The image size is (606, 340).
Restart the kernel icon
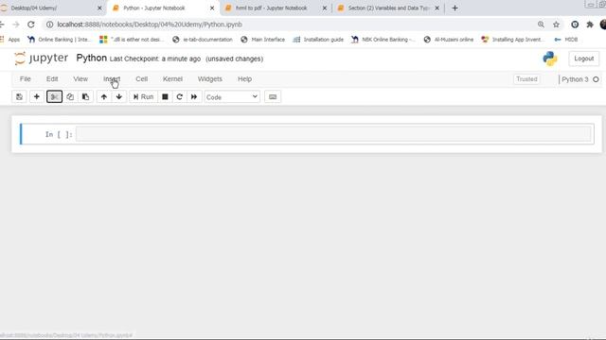(x=179, y=96)
